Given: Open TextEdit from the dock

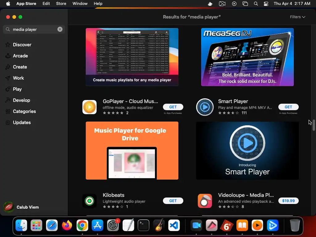Looking at the screenshot, I should pos(128,225).
